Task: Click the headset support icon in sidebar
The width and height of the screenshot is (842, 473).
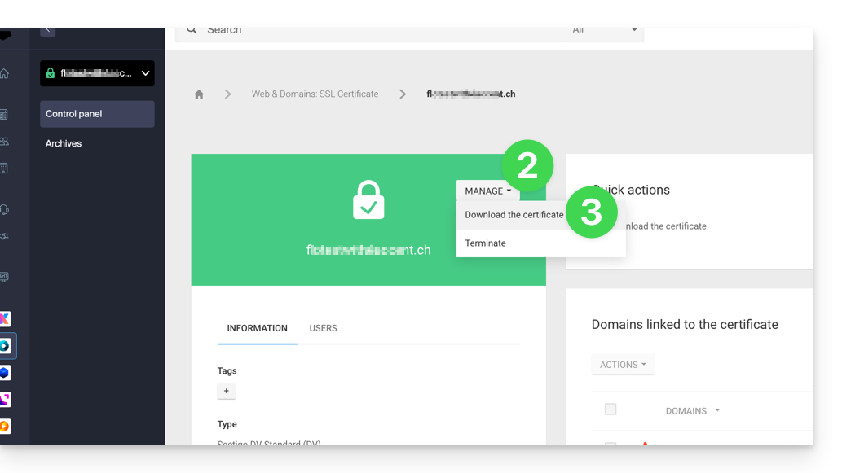Action: pyautogui.click(x=5, y=209)
